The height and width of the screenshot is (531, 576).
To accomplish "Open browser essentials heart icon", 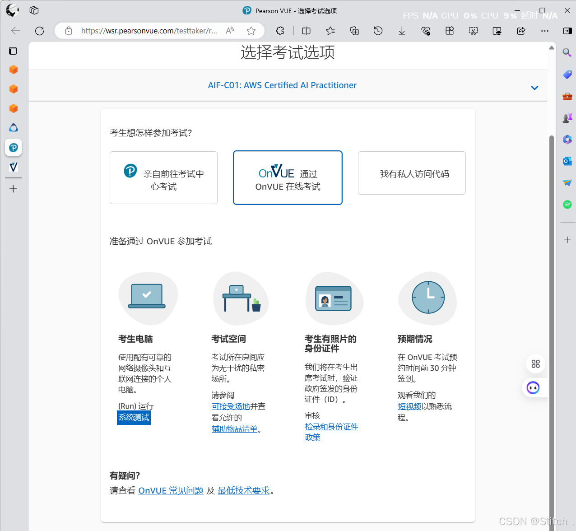I will coord(426,31).
